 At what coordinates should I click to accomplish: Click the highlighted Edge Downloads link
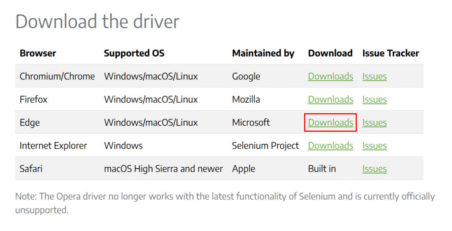330,123
